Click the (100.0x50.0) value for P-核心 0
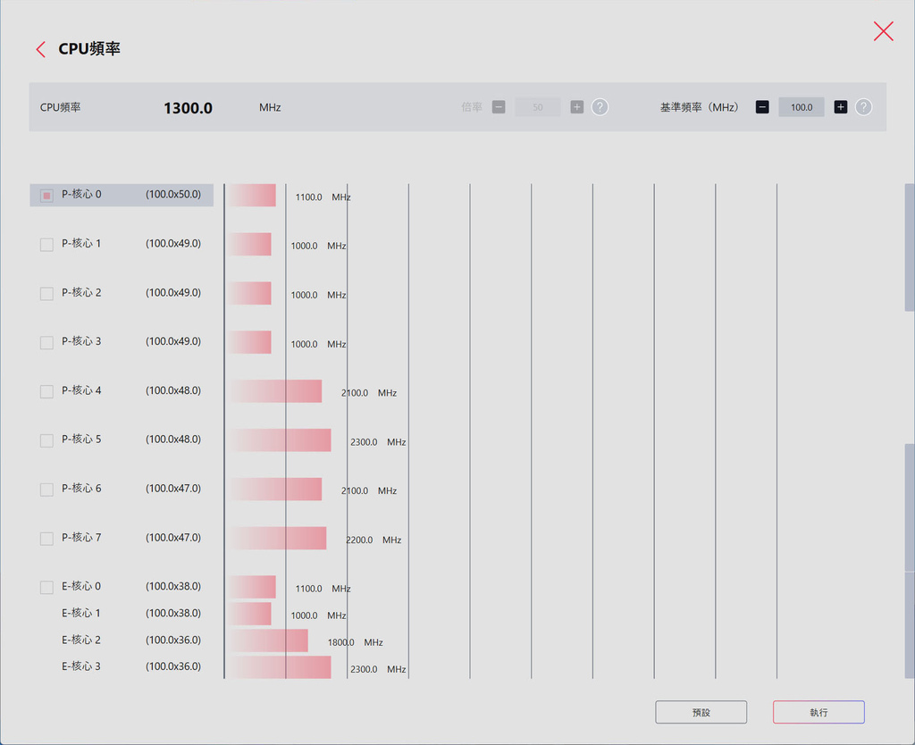 click(x=173, y=194)
